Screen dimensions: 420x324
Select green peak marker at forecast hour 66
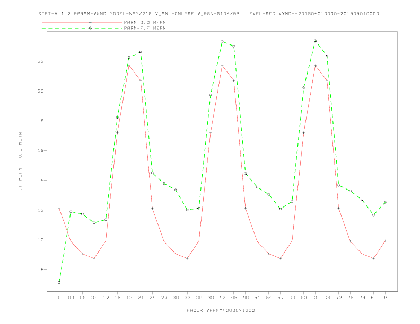pos(316,41)
